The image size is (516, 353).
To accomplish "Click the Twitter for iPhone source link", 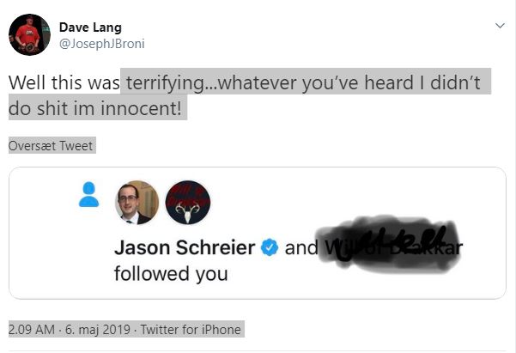I will (x=190, y=329).
